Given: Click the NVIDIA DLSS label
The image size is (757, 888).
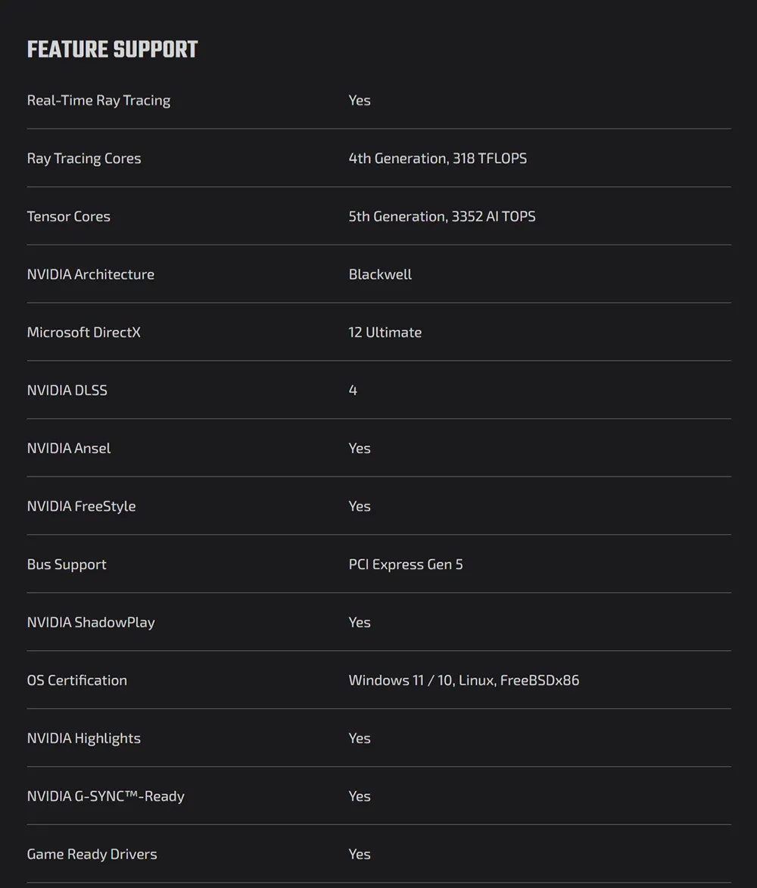Looking at the screenshot, I should pyautogui.click(x=67, y=390).
